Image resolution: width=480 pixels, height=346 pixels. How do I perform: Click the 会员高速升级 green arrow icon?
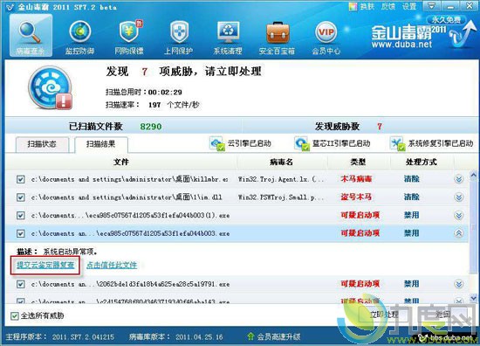250,336
